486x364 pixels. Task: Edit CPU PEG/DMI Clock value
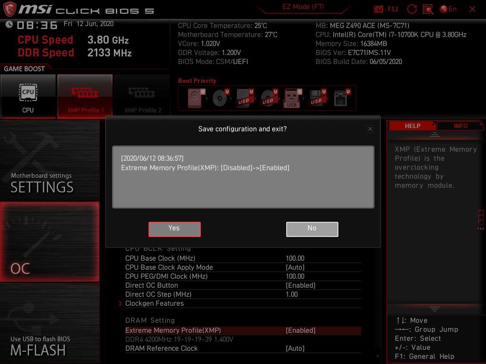(x=243, y=276)
